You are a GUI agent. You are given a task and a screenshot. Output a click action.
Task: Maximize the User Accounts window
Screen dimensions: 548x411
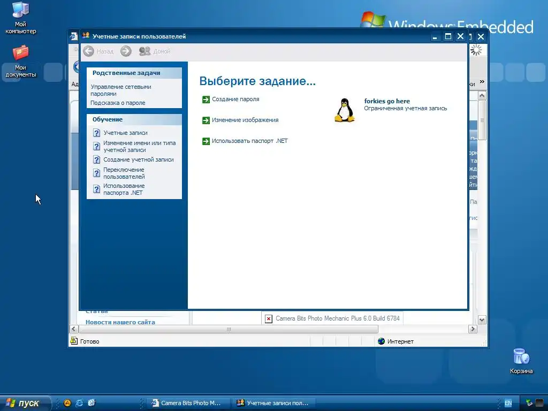(x=448, y=36)
